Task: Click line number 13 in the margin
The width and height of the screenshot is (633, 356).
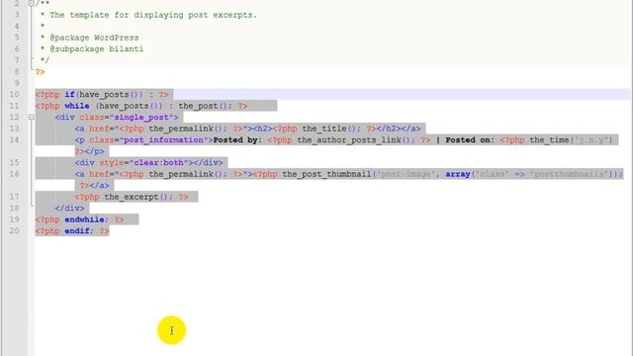Action: (14, 129)
